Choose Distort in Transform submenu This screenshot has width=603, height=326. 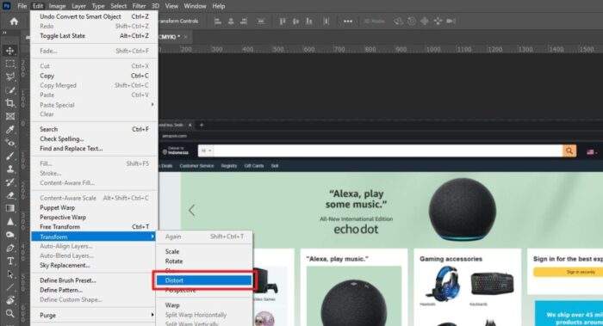[204, 280]
